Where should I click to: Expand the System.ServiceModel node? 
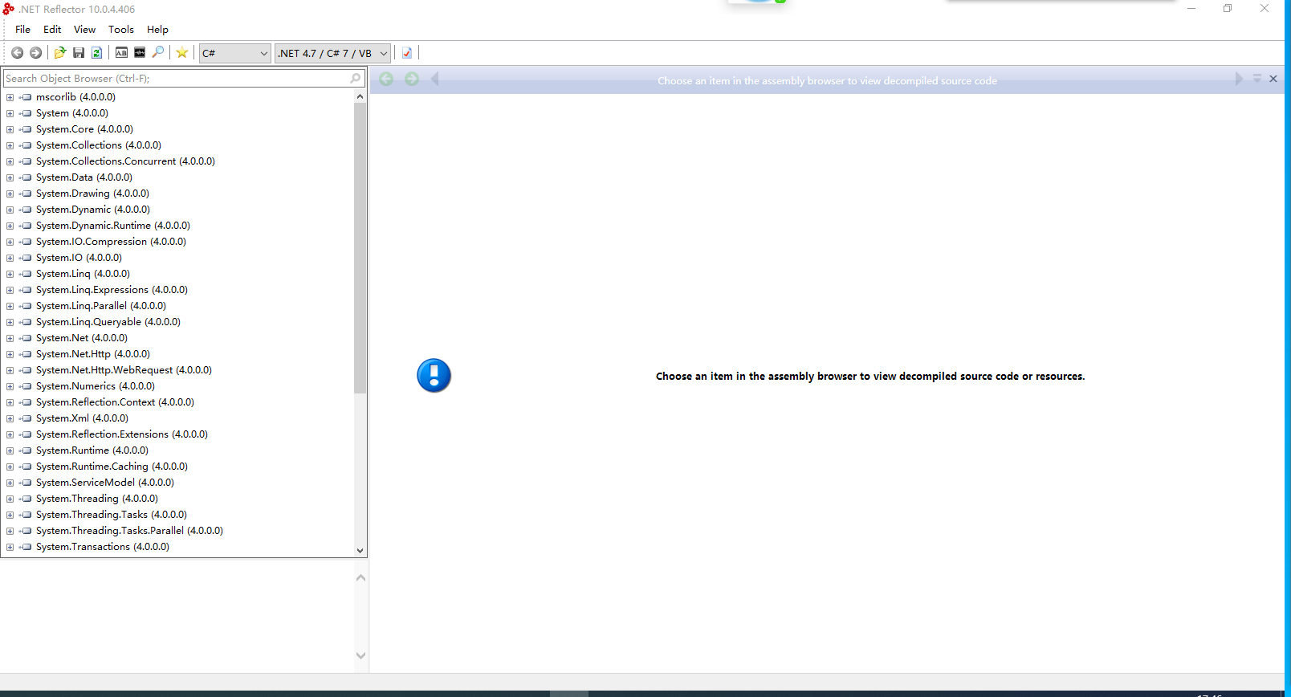click(x=10, y=483)
